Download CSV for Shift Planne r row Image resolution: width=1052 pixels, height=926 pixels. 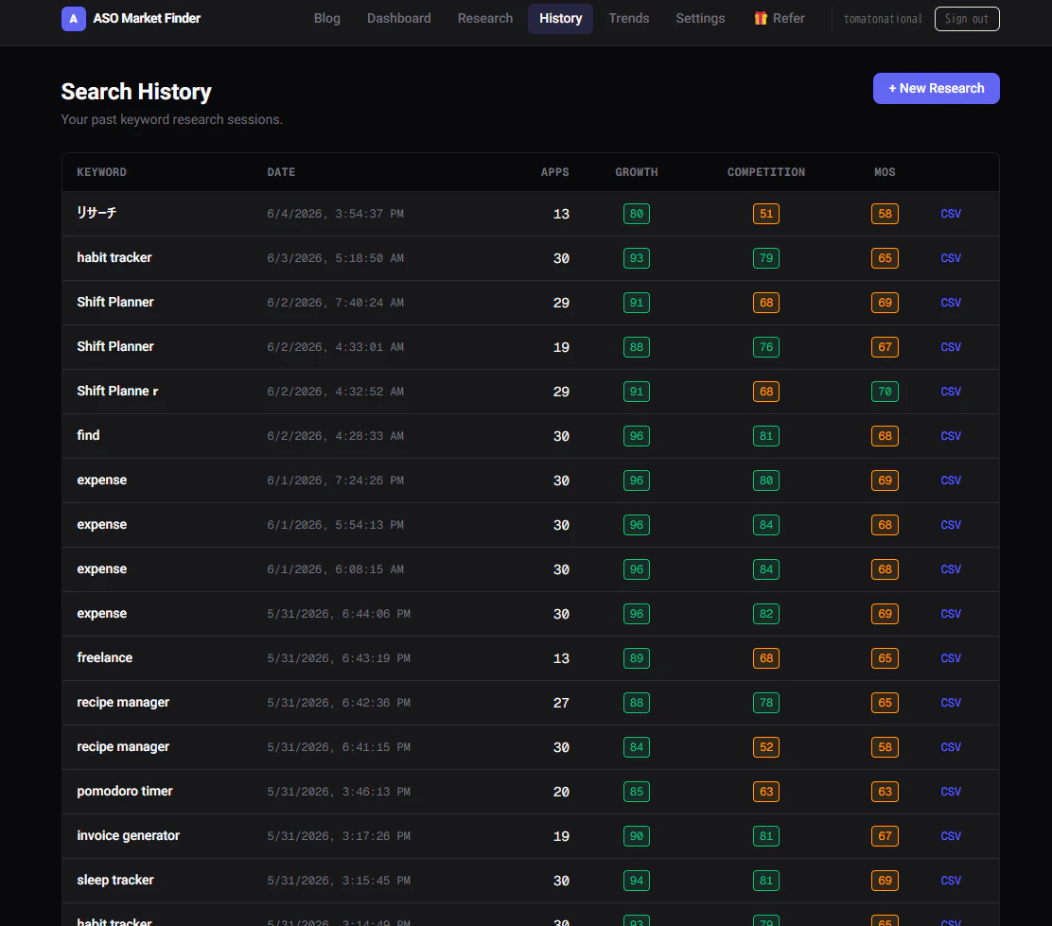[951, 392]
